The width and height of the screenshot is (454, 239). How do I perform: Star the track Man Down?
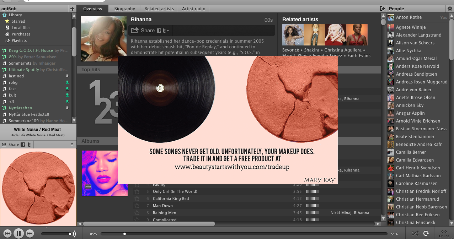pos(137,206)
